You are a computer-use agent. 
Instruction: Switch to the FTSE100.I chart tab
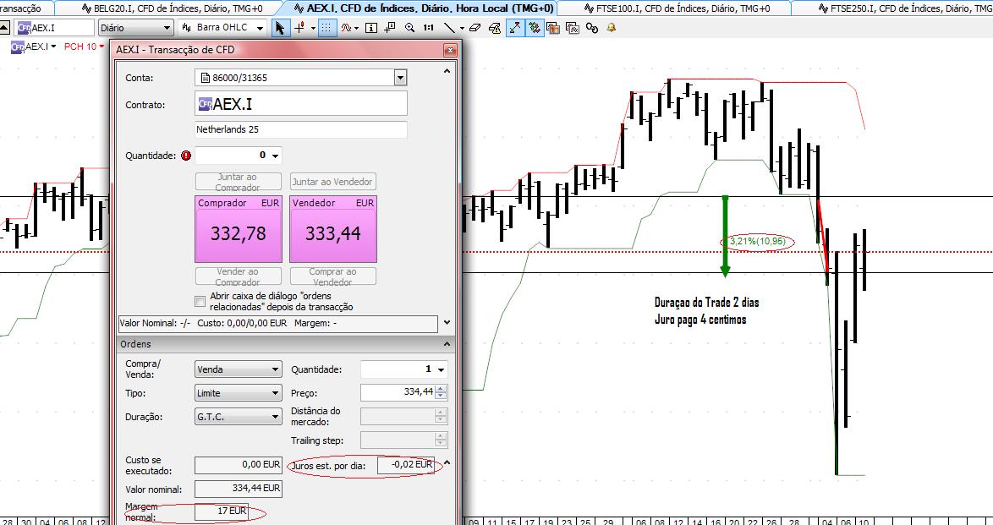[x=678, y=8]
